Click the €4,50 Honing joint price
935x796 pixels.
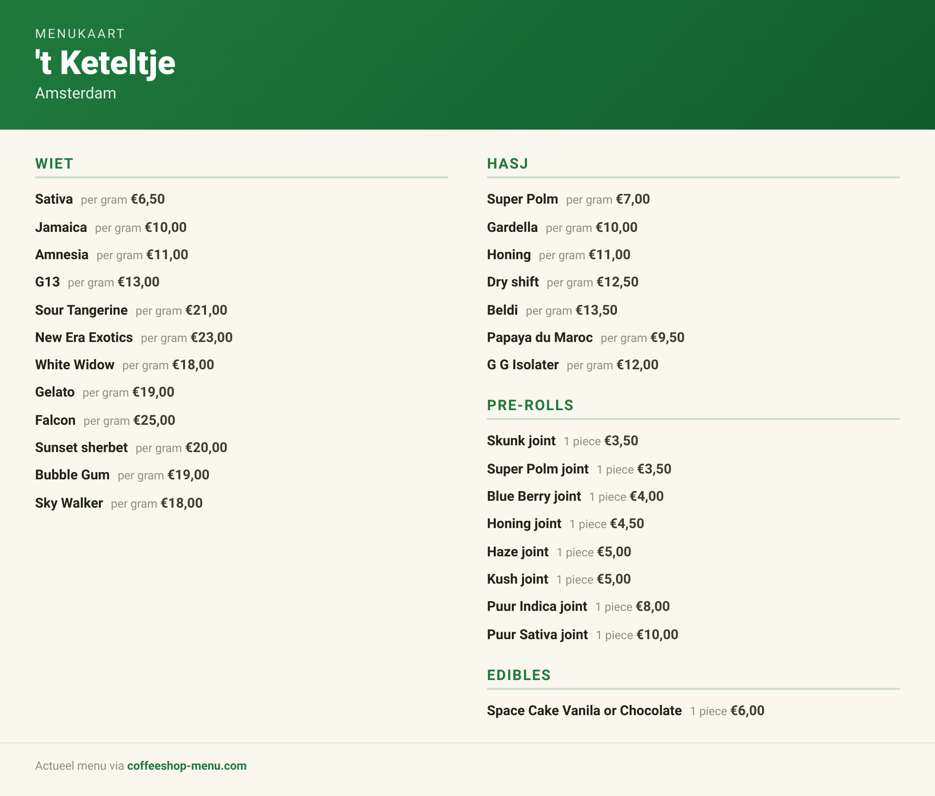pos(627,524)
